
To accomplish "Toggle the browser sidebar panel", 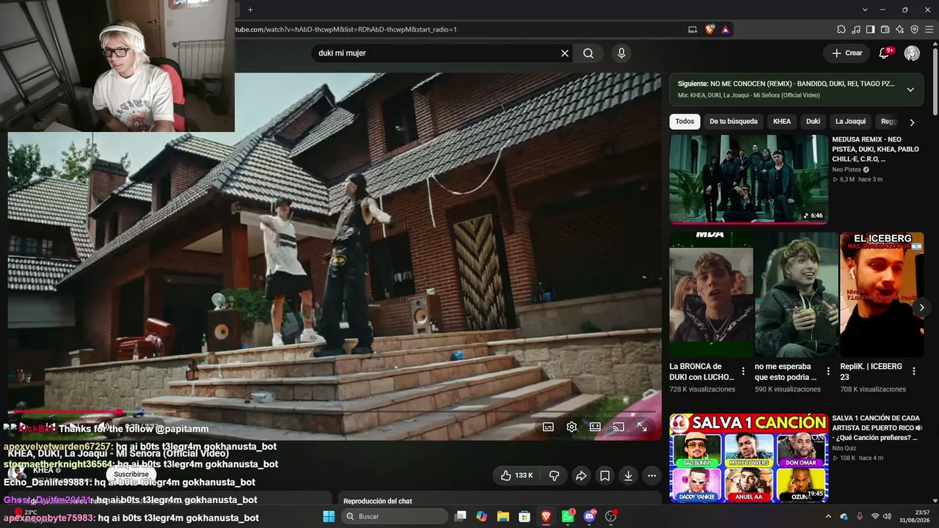I will 870,29.
